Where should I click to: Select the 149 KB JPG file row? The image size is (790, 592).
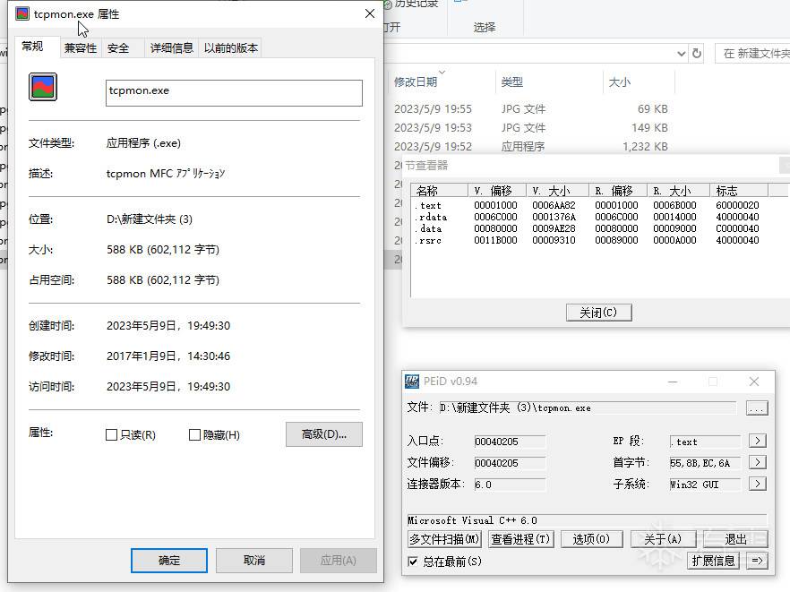tap(532, 127)
